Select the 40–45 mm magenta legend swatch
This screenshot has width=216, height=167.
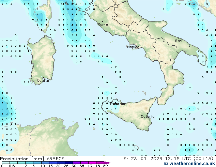(x=92, y=163)
